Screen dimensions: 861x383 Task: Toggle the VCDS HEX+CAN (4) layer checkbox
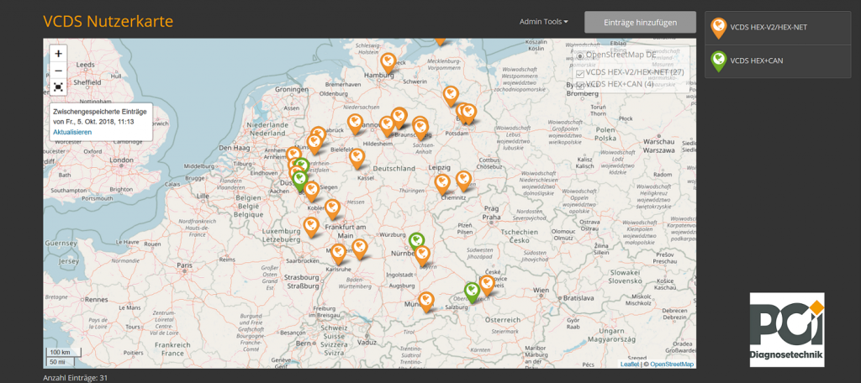pos(580,85)
